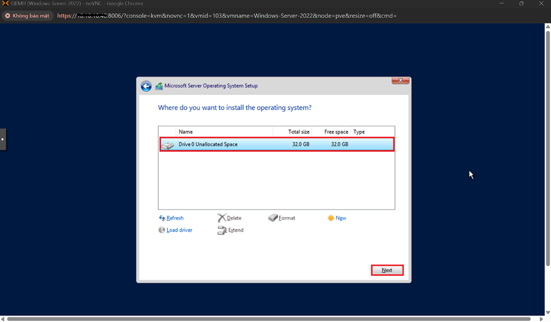Close the setup dialog with red X
The image size is (551, 322).
coord(400,81)
